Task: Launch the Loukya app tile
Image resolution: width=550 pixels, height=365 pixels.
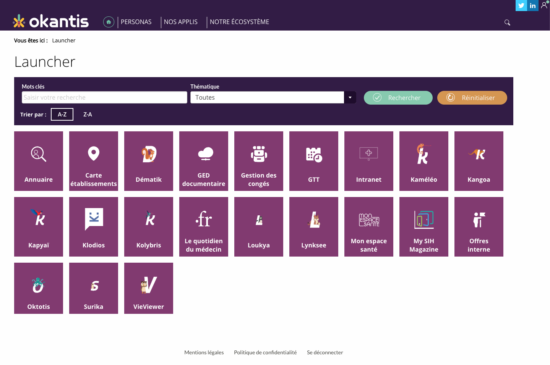Action: (x=259, y=227)
